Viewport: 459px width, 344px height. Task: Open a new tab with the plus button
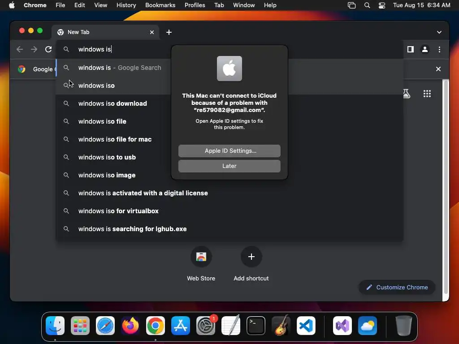click(x=169, y=32)
